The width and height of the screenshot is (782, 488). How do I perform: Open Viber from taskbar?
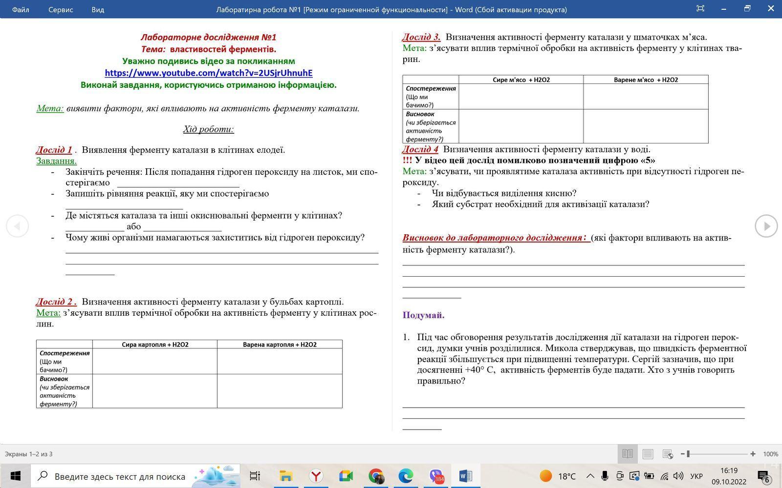tap(436, 476)
